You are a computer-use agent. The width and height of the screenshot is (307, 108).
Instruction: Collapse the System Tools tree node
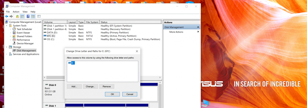(x=7, y=26)
